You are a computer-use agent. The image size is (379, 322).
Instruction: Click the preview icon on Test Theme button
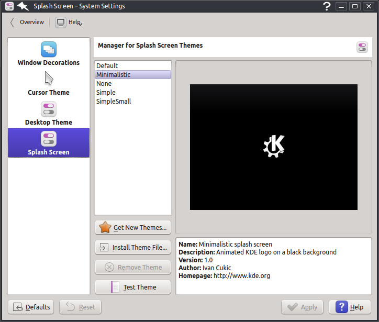point(115,287)
